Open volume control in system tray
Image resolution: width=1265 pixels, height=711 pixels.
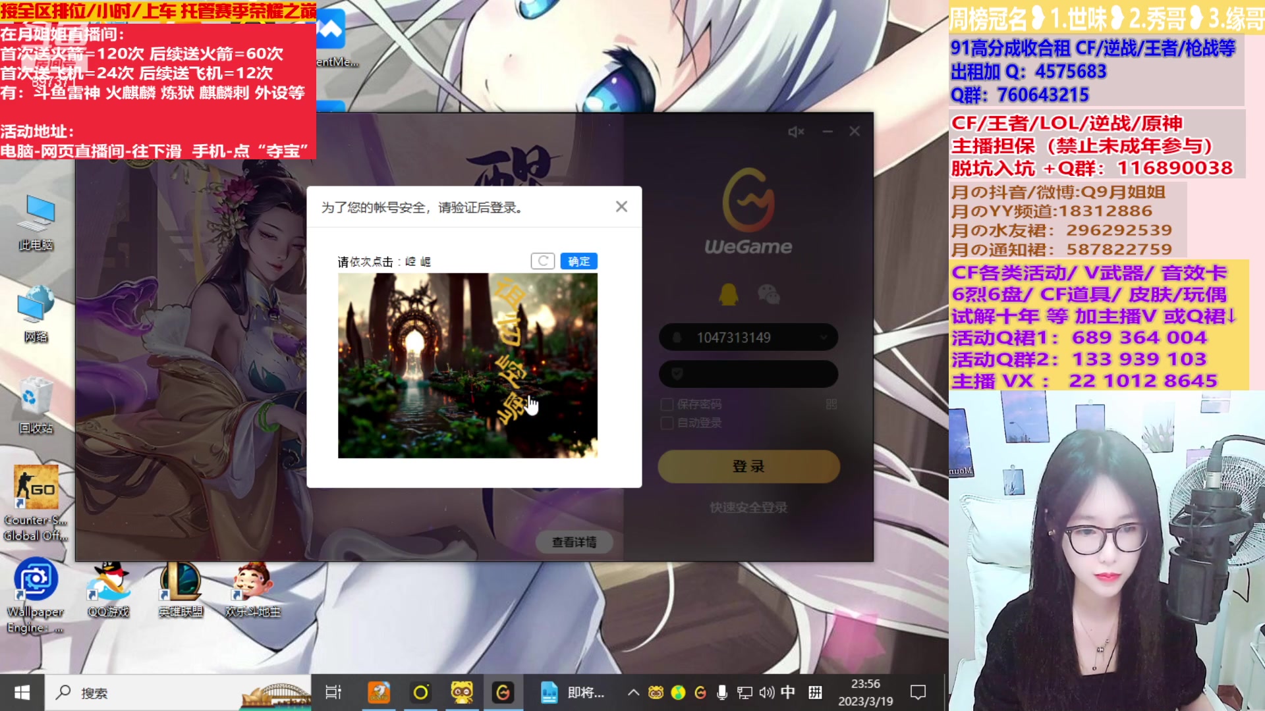coord(766,693)
